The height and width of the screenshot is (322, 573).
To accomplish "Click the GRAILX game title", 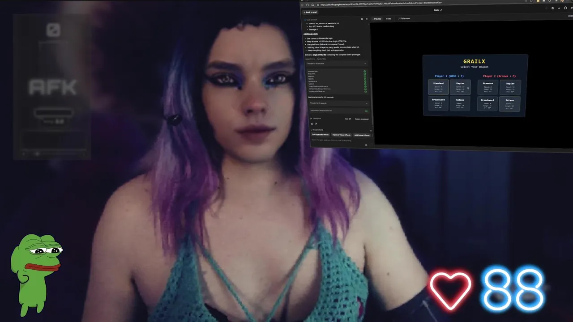I will [475, 61].
